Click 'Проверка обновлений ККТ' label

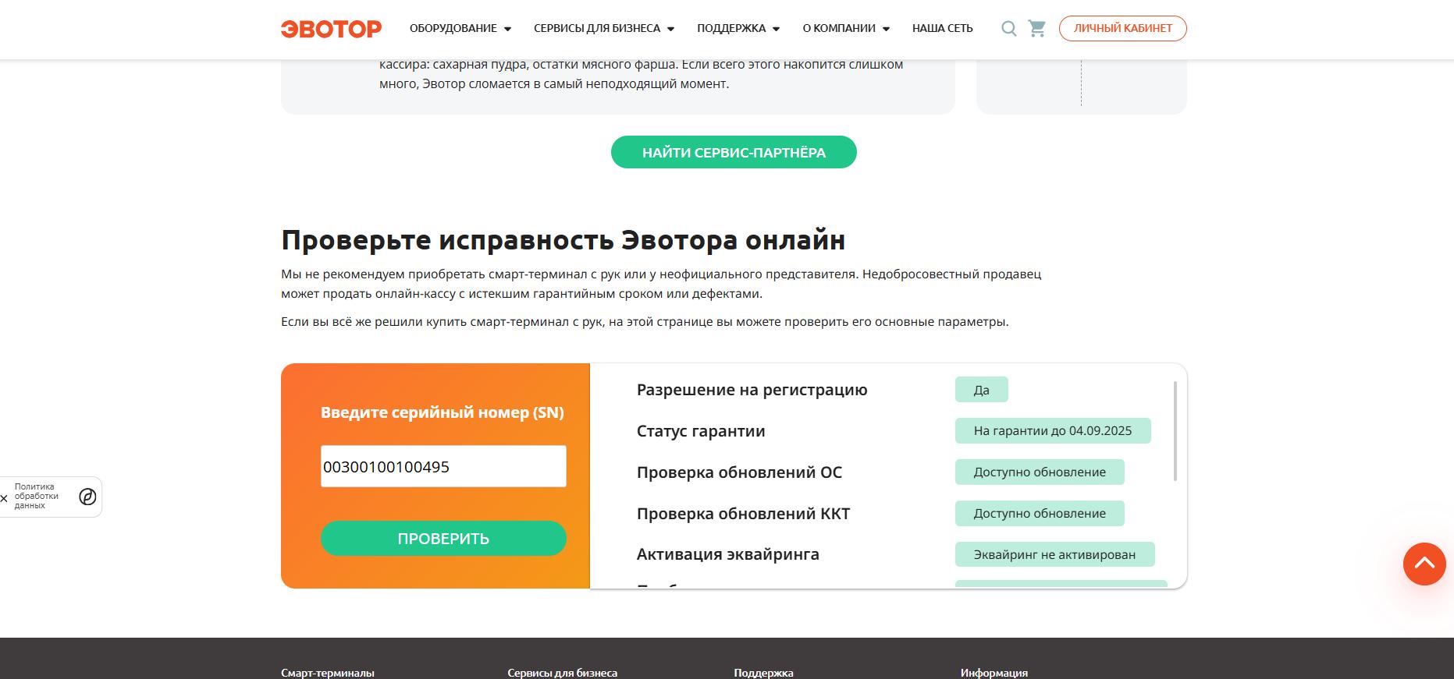pos(744,514)
